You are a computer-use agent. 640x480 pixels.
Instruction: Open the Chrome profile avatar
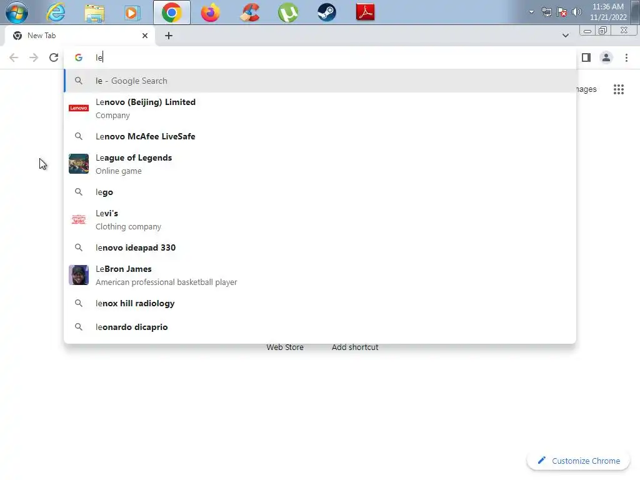[606, 57]
